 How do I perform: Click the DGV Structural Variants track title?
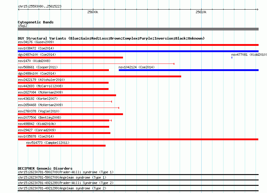click(111, 38)
